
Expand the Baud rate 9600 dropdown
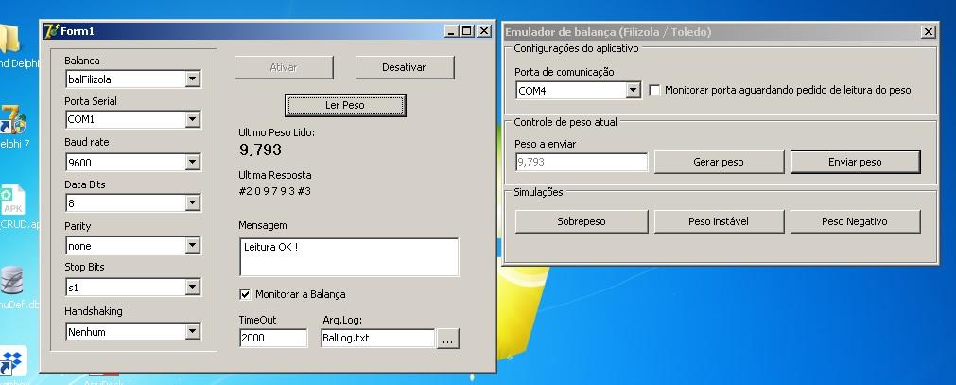point(193,163)
